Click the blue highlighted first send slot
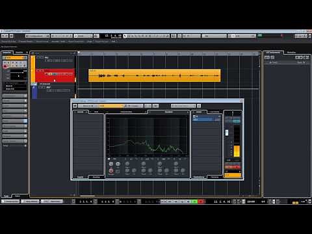Viewport: 312px width, 234px height. click(x=207, y=119)
